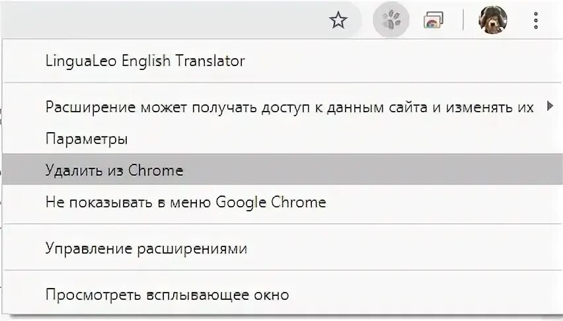563x321 pixels.
Task: Click the bookmark star icon
Action: pyautogui.click(x=338, y=20)
